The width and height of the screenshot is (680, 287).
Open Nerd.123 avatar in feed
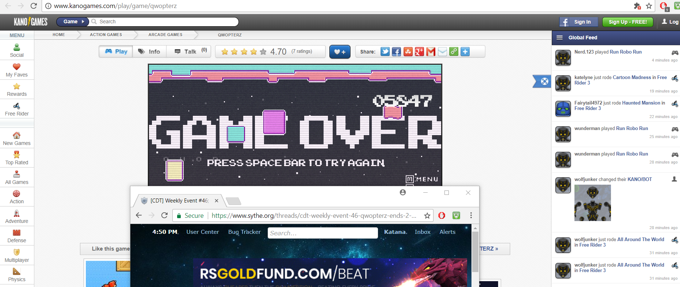coord(563,58)
